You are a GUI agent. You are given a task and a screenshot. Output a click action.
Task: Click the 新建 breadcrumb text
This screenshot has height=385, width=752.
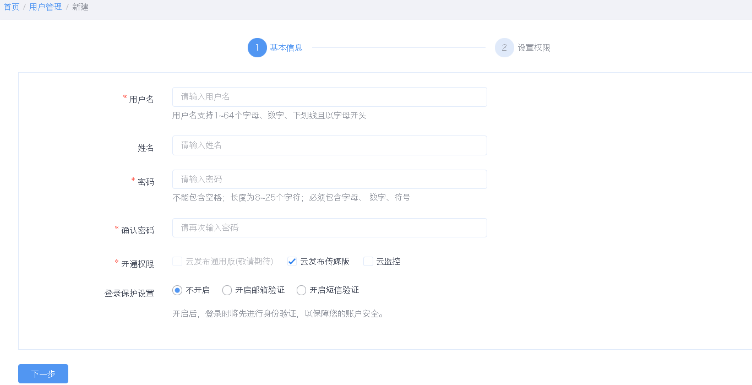pyautogui.click(x=80, y=7)
